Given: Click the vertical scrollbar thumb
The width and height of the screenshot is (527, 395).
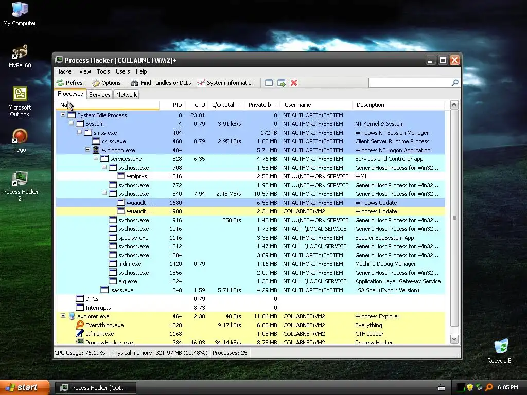Looking at the screenshot, I should pos(454,218).
